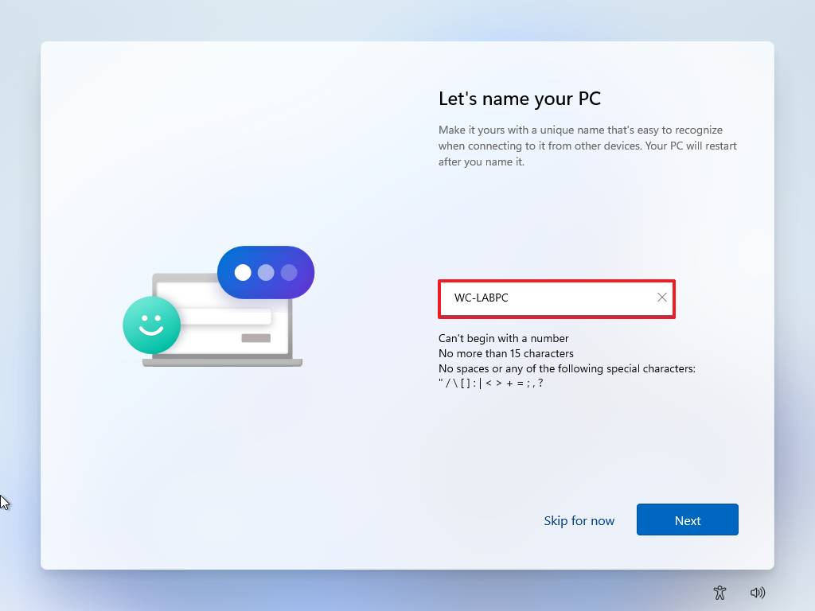Open the volume speaker icon
Image resolution: width=815 pixels, height=611 pixels.
tap(758, 592)
